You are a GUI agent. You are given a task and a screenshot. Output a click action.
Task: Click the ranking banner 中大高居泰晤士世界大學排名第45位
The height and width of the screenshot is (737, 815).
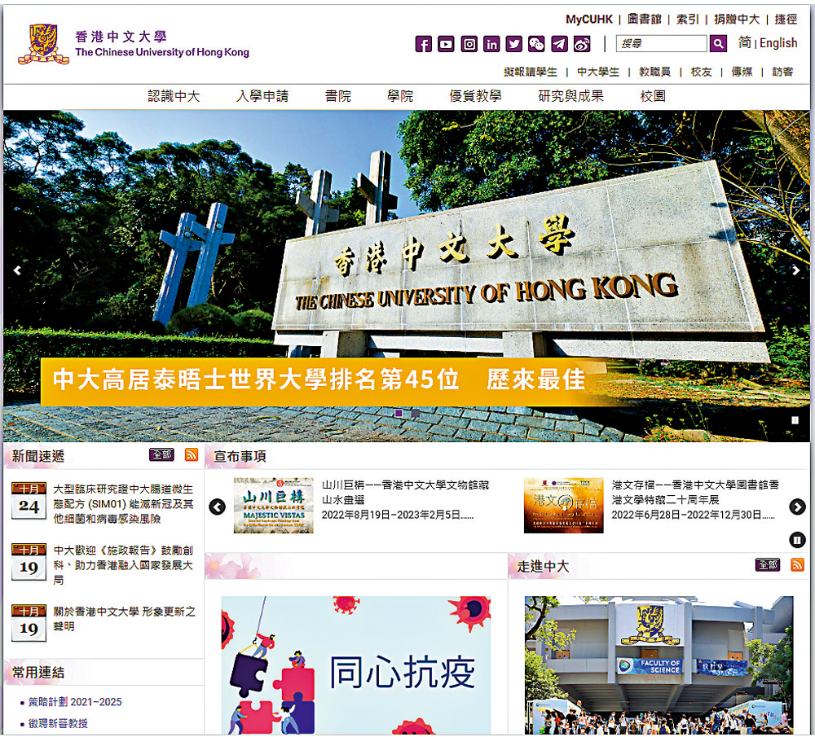[322, 380]
